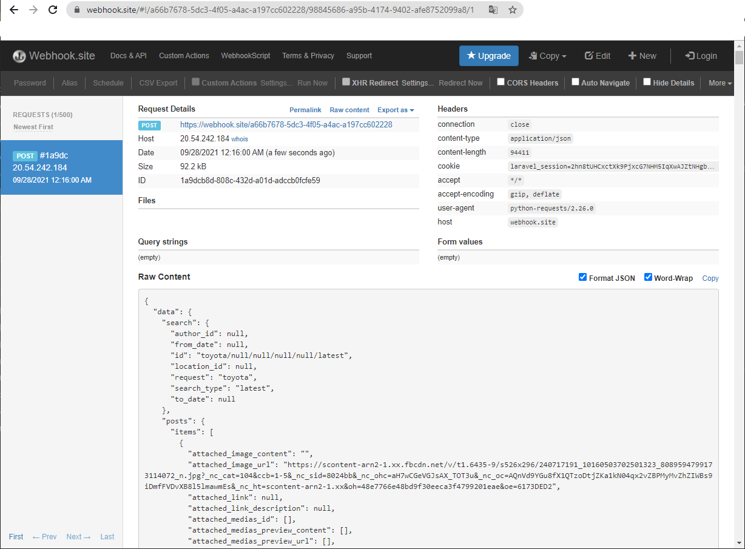Click the request ID 1a9dcb8d-808c-432d-a01d-adccb0fcfe59

250,180
